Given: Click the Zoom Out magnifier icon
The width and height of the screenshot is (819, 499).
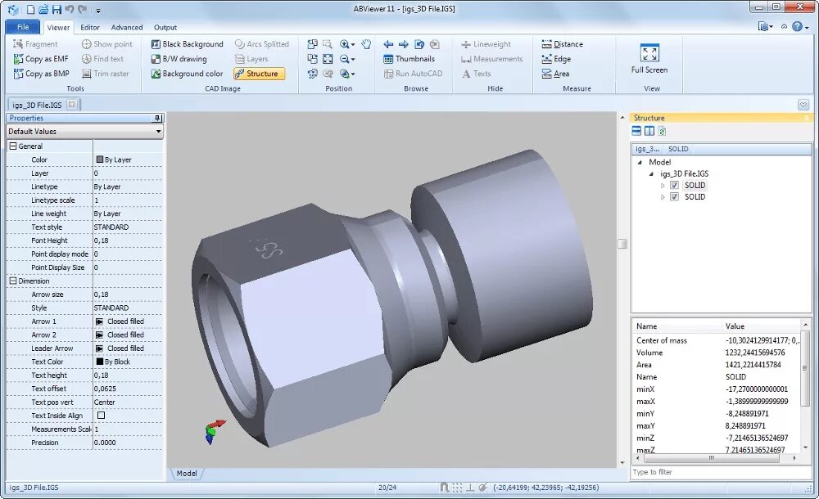Looking at the screenshot, I should tap(344, 59).
